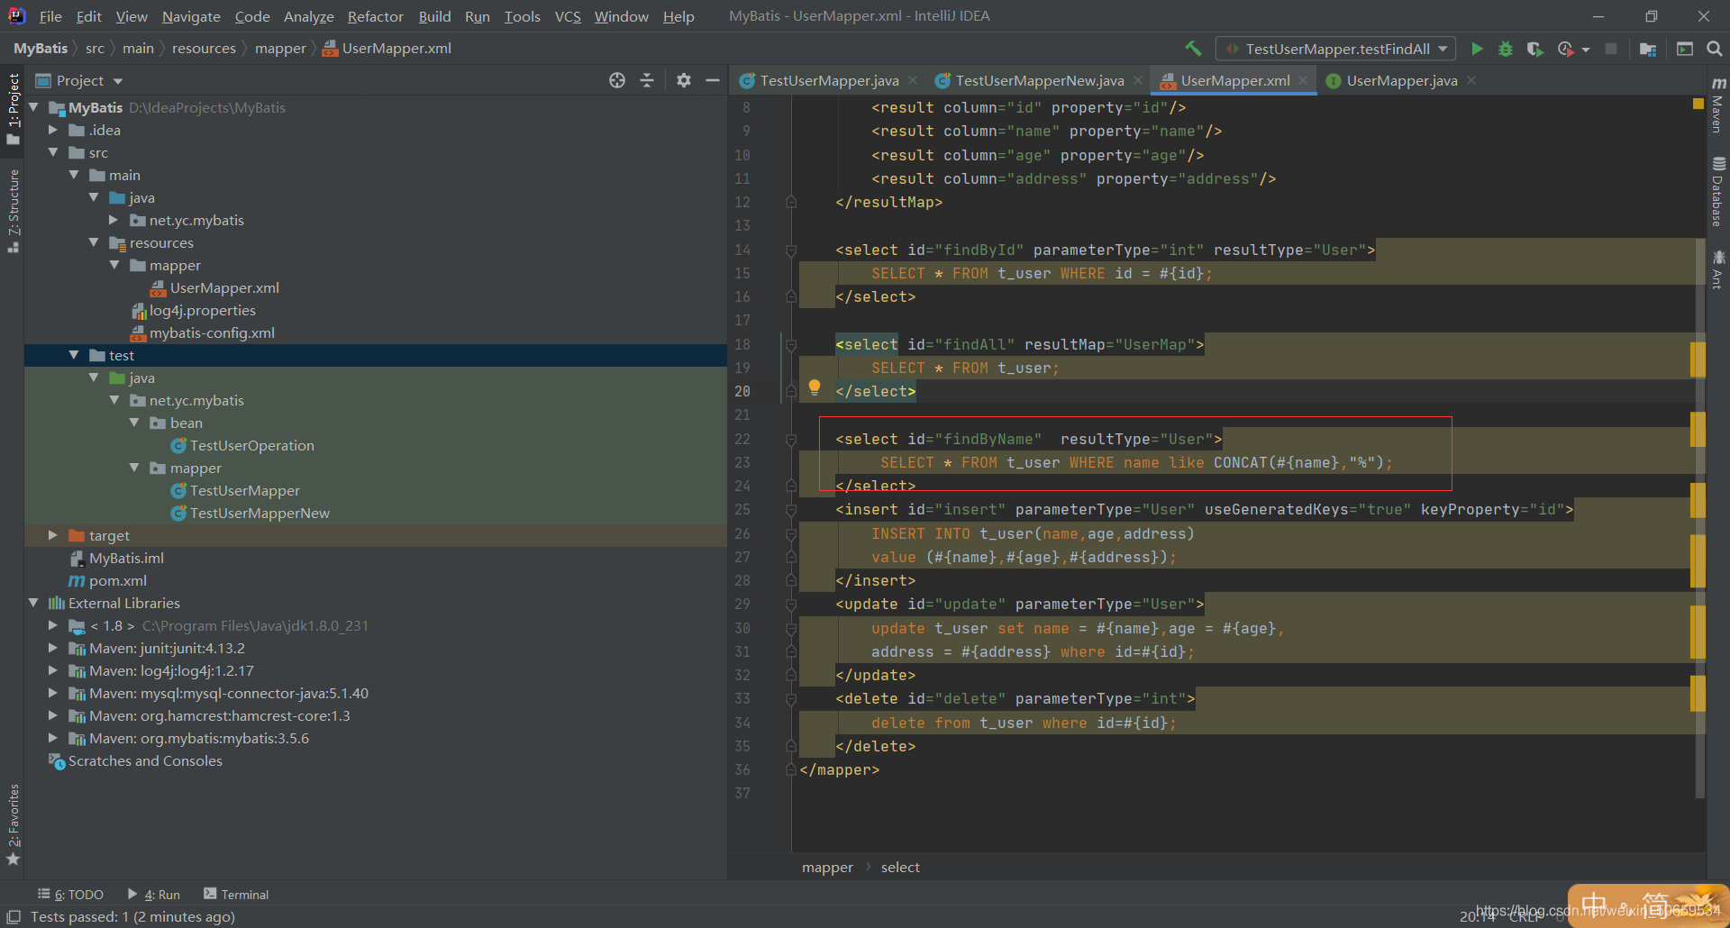
Task: Fold the update block at line 29
Action: pyautogui.click(x=791, y=605)
